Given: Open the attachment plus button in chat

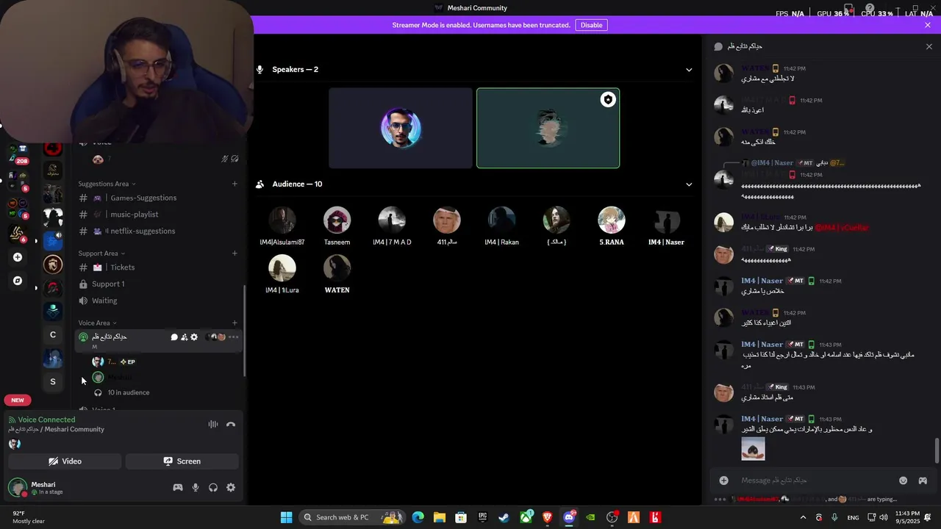Looking at the screenshot, I should [723, 481].
